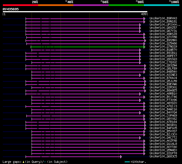182x164 pixels.
Task: Click UniRef100_Q114L8 label
Action: (163, 144)
